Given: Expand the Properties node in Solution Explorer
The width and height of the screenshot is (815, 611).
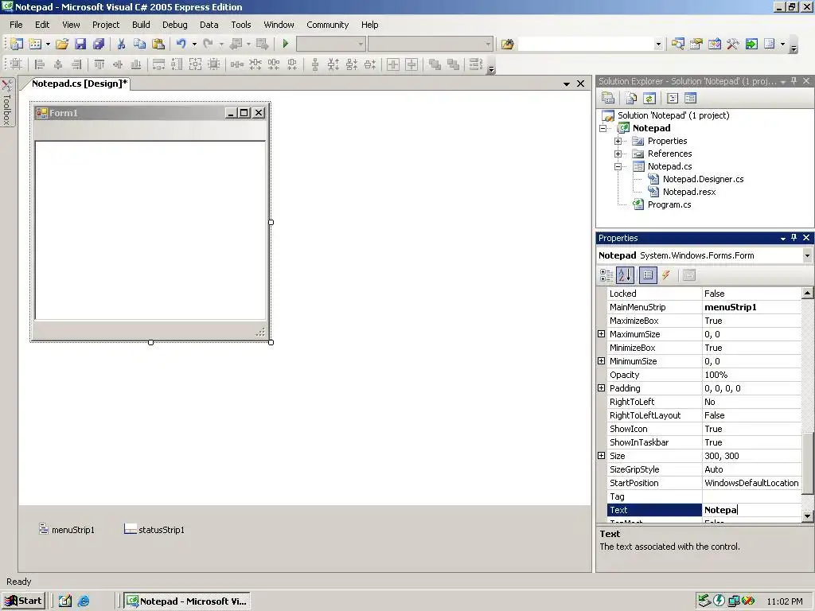Looking at the screenshot, I should pos(618,141).
